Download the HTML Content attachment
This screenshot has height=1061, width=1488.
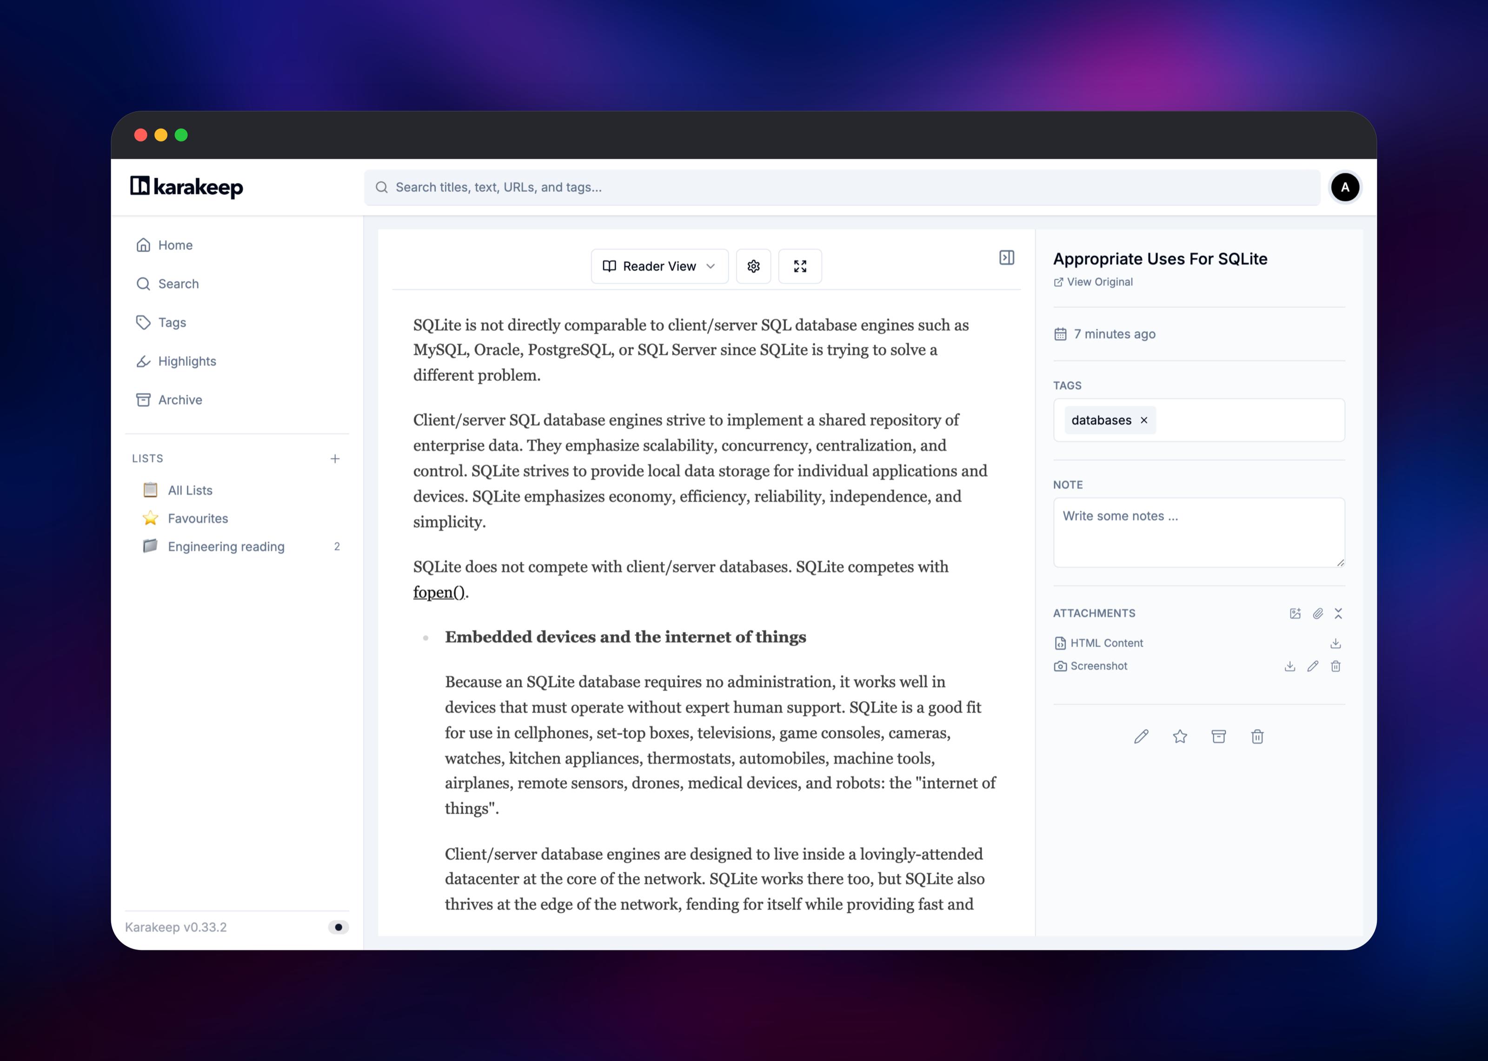(x=1336, y=643)
